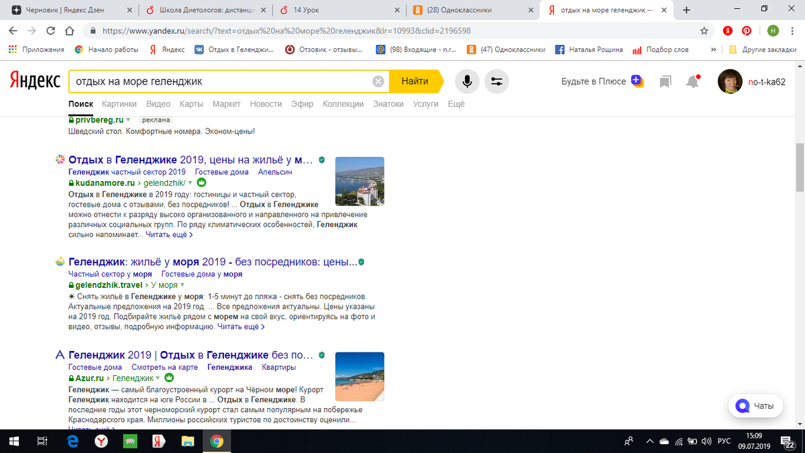The height and width of the screenshot is (453, 805).
Task: Switch to '(28) Одноклассники' browser tab
Action: (473, 10)
